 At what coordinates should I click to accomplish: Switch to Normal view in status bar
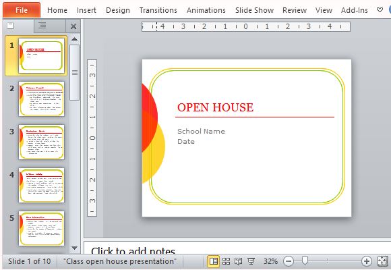[x=214, y=261]
